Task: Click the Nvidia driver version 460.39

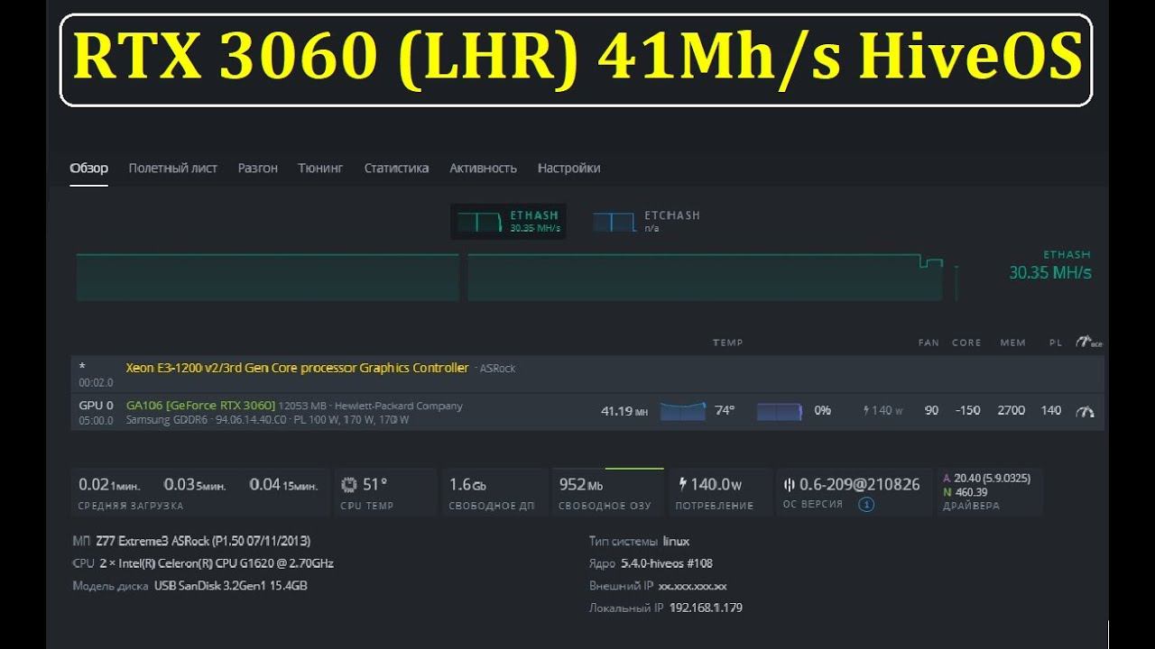Action: [971, 492]
